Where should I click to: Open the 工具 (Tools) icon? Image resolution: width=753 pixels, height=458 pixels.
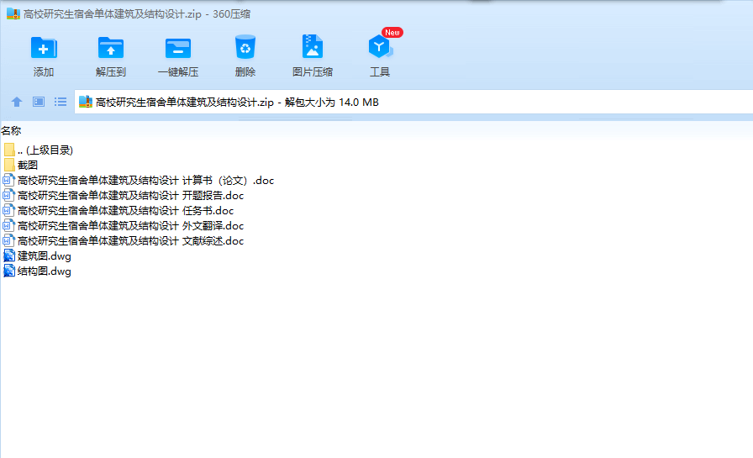[x=380, y=46]
